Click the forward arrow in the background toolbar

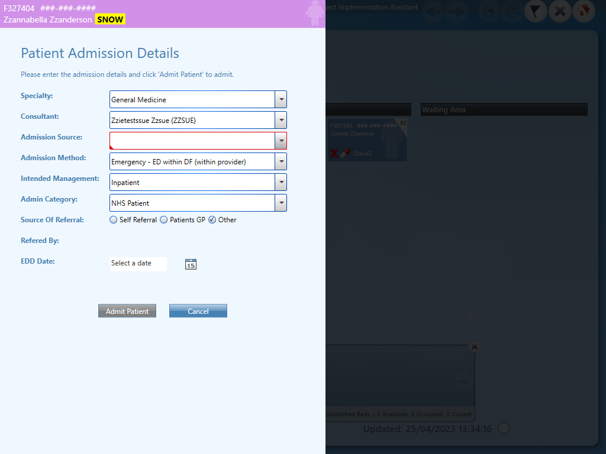point(456,12)
